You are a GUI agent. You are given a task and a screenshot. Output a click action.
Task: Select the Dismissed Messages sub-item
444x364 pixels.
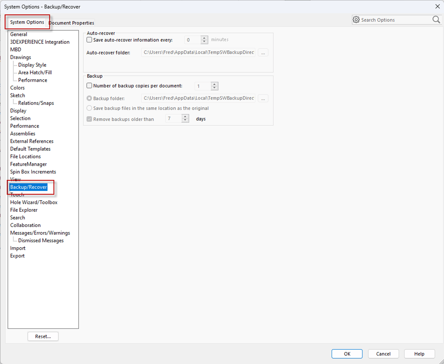coord(40,240)
